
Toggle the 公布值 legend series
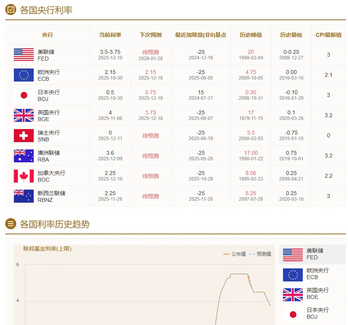coord(234,254)
